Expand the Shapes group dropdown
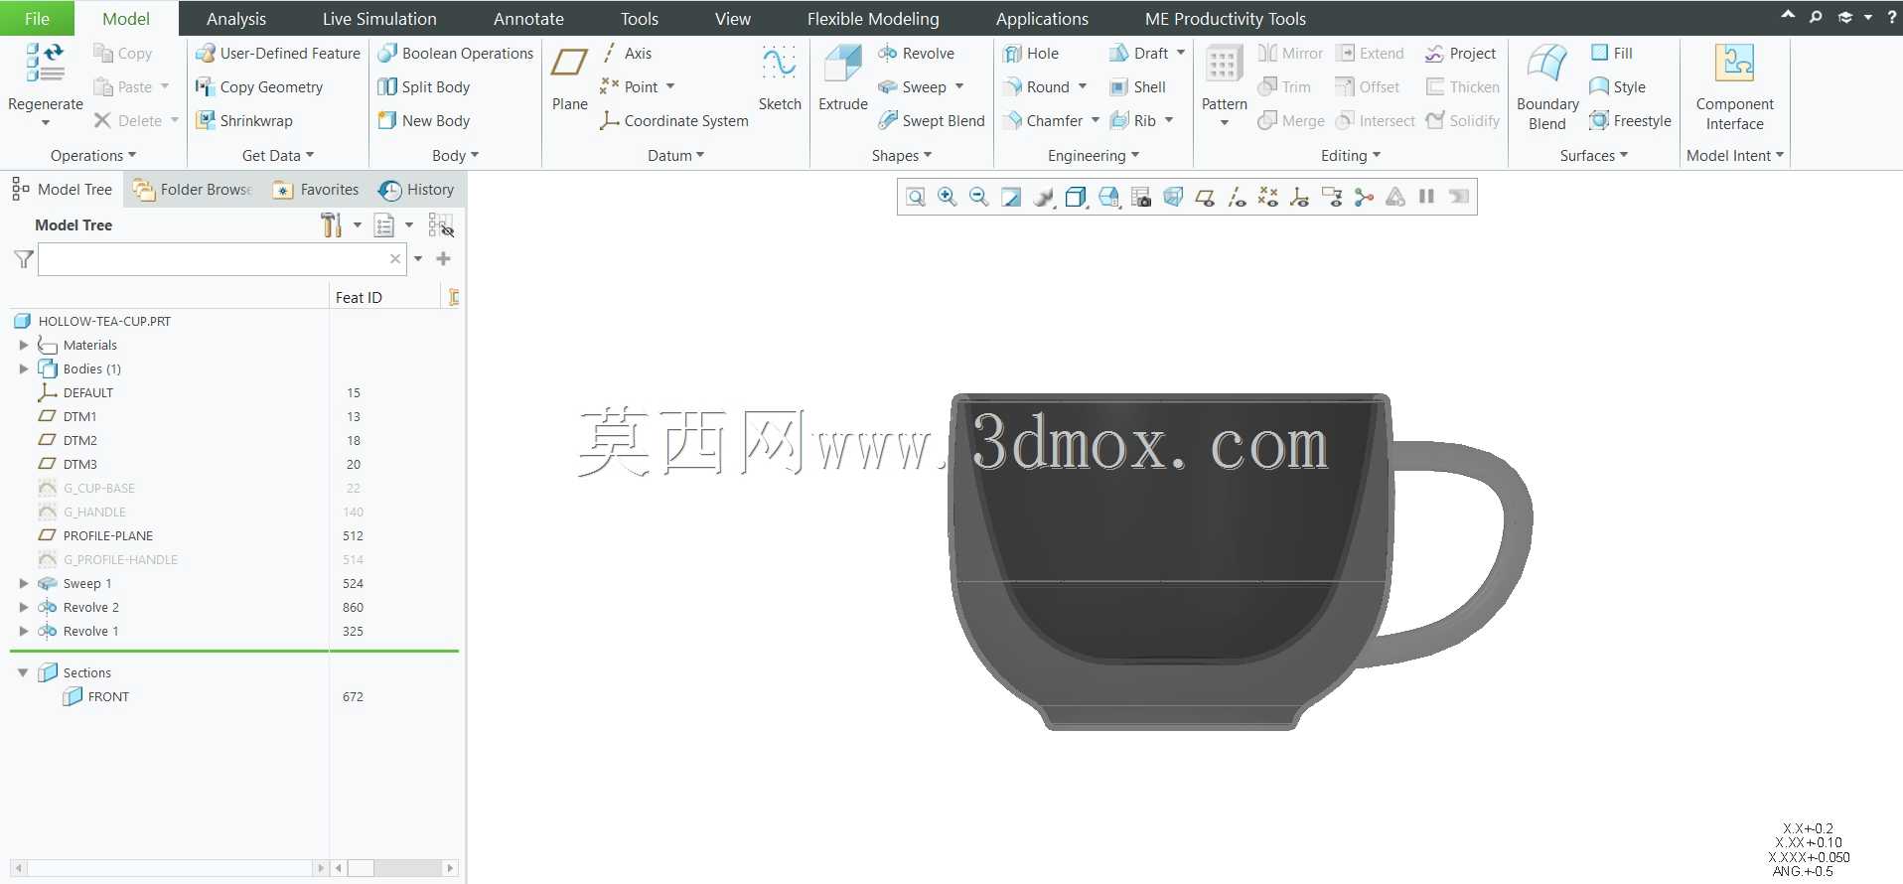 [902, 156]
